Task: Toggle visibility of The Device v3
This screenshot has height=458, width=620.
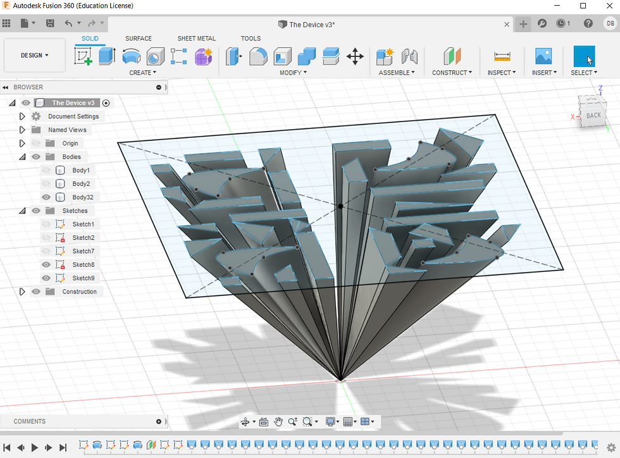Action: tap(26, 103)
